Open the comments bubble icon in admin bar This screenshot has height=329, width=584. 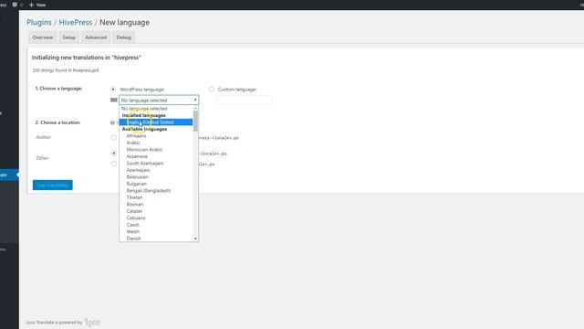(x=15, y=5)
